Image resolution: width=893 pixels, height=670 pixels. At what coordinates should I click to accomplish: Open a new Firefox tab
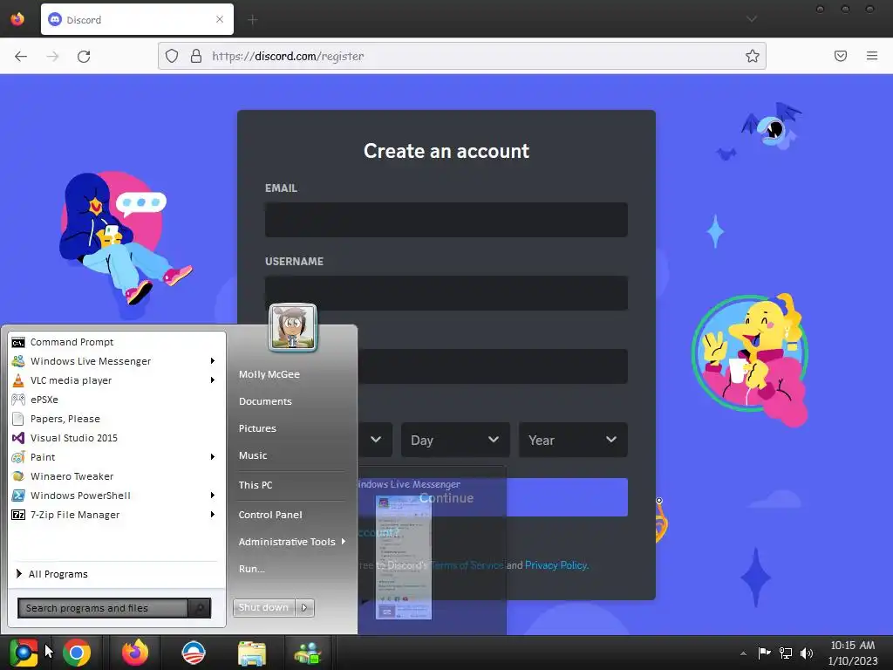(x=252, y=20)
